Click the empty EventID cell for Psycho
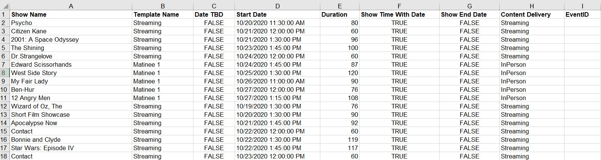The width and height of the screenshot is (601, 160). [582, 23]
